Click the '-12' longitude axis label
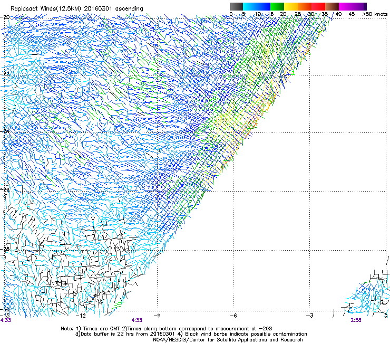 (x=81, y=316)
